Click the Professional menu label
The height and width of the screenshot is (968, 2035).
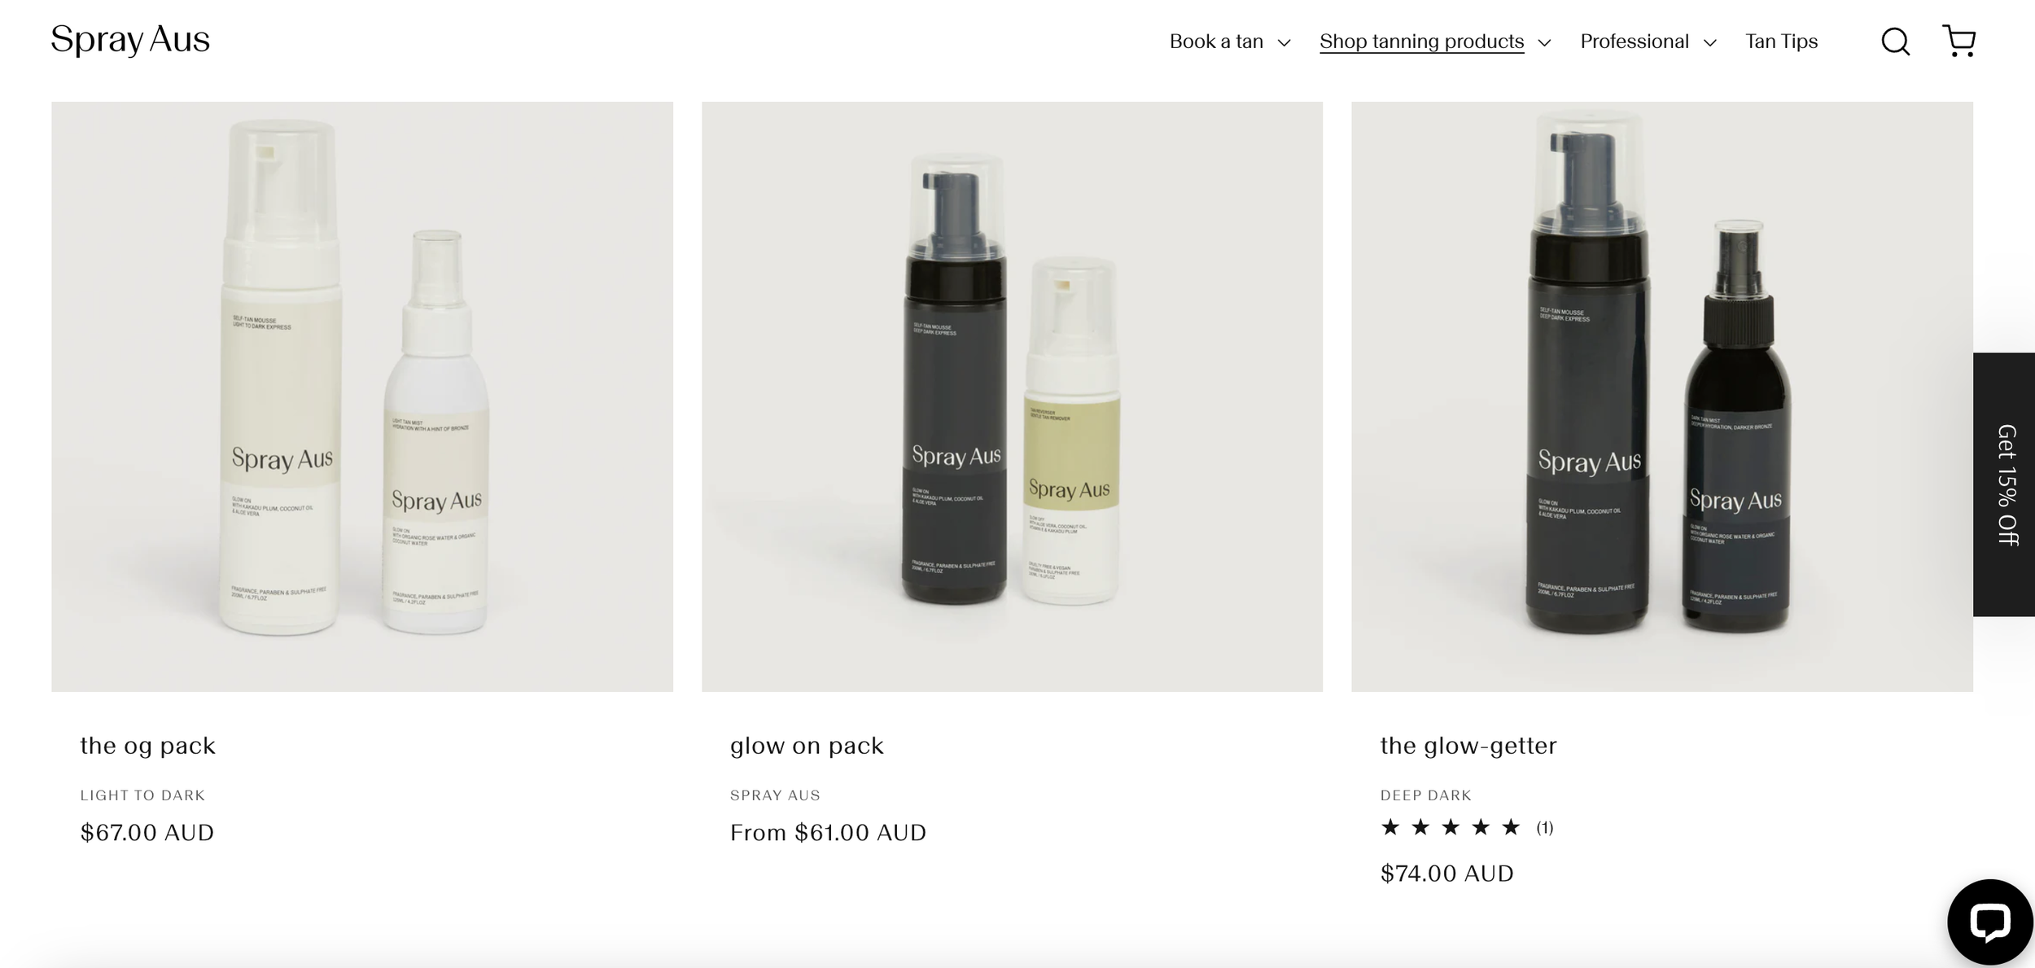[1635, 42]
